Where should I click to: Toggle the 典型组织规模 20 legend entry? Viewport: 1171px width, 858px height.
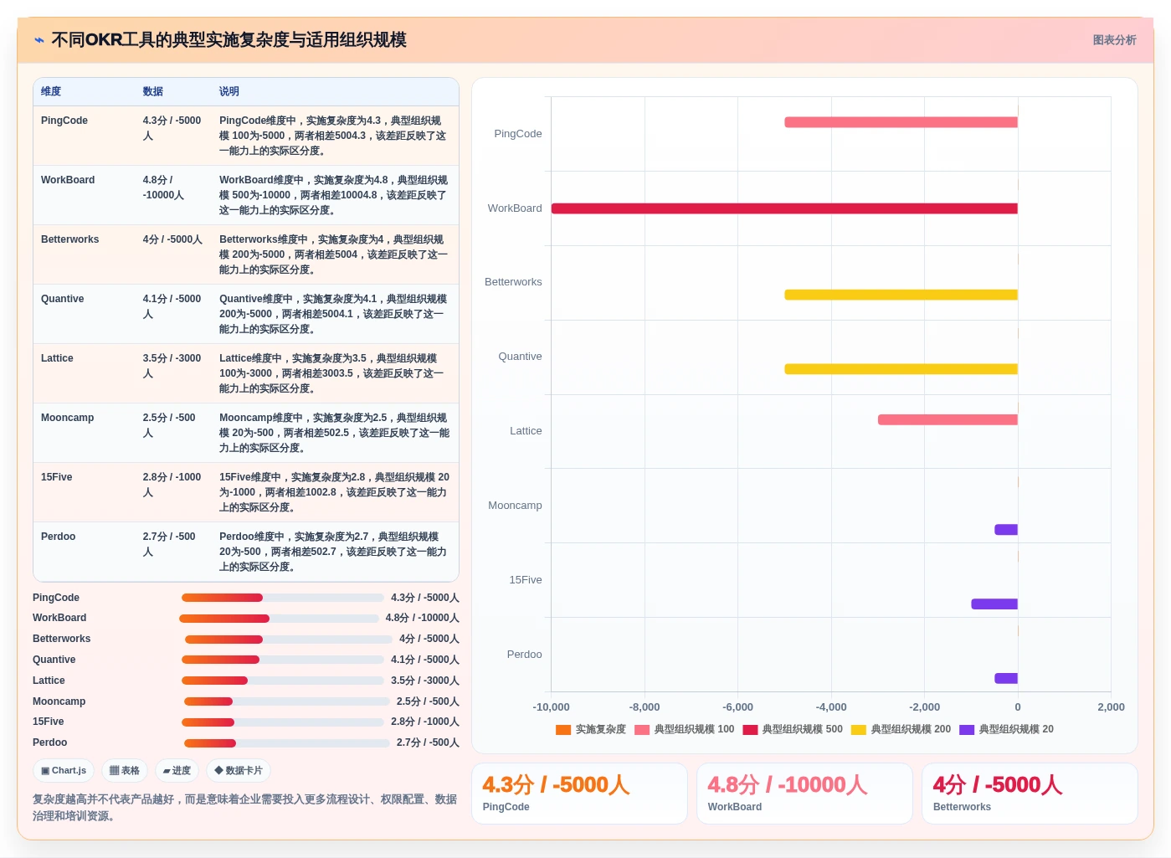(x=1006, y=729)
